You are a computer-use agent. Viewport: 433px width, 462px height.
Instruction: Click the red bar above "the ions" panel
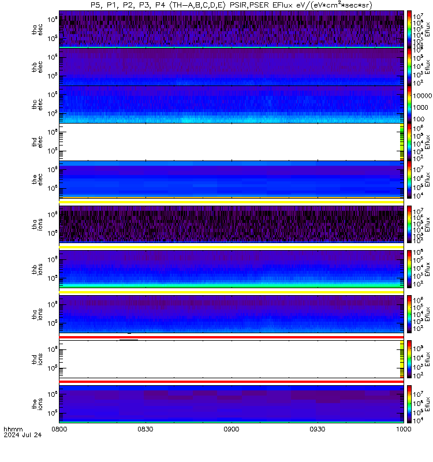[232, 382]
